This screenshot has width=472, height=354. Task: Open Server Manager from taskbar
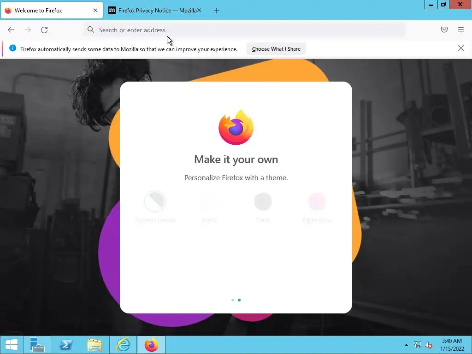tap(37, 345)
